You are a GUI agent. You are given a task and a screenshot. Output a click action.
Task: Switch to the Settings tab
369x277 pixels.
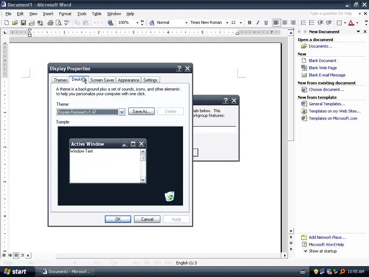(150, 80)
